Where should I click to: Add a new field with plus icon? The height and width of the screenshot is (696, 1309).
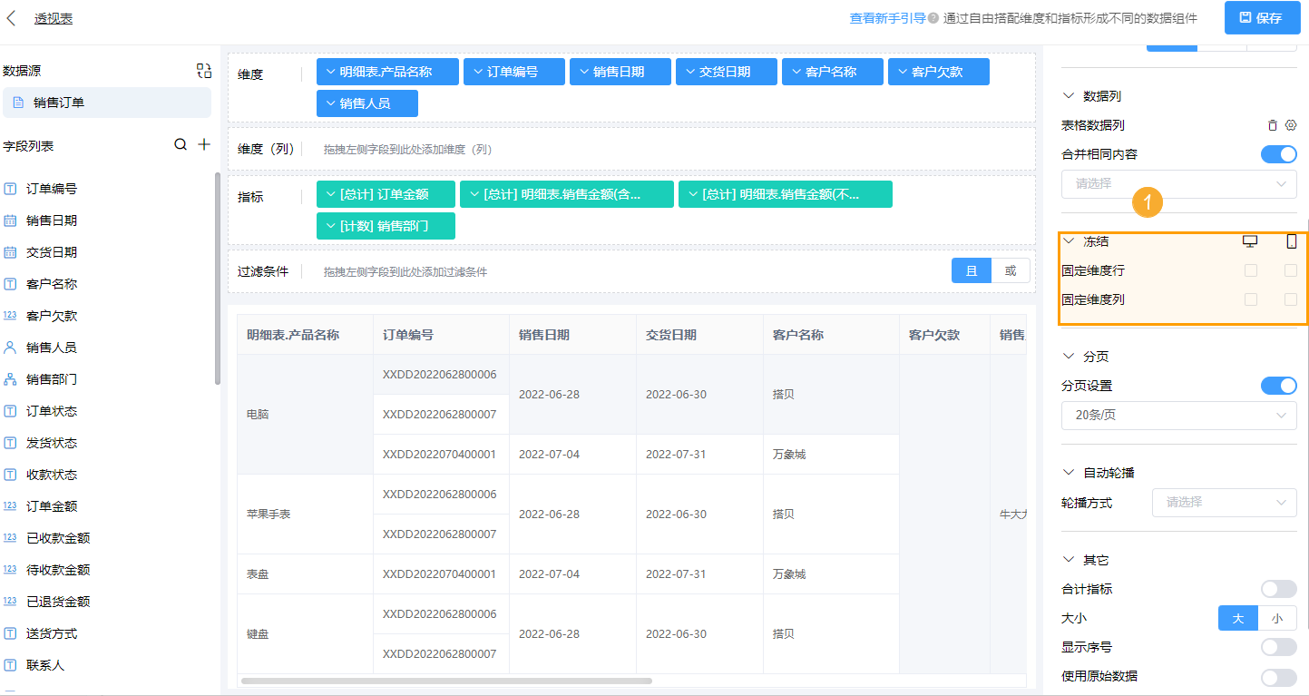pos(204,145)
